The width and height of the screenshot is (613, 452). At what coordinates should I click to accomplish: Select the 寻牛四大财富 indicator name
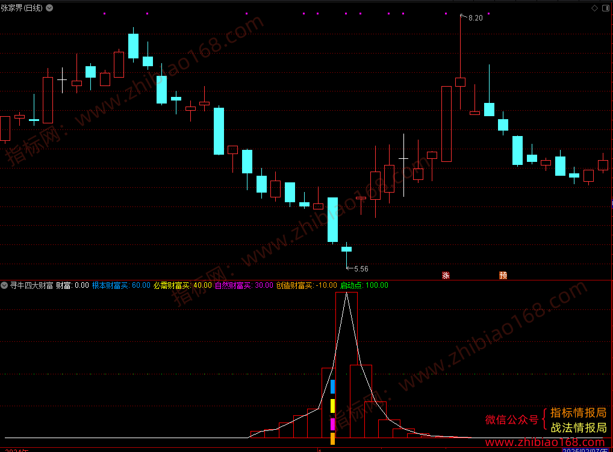coord(32,285)
